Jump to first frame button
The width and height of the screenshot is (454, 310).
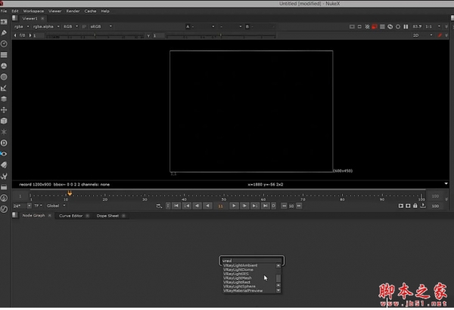click(x=176, y=205)
